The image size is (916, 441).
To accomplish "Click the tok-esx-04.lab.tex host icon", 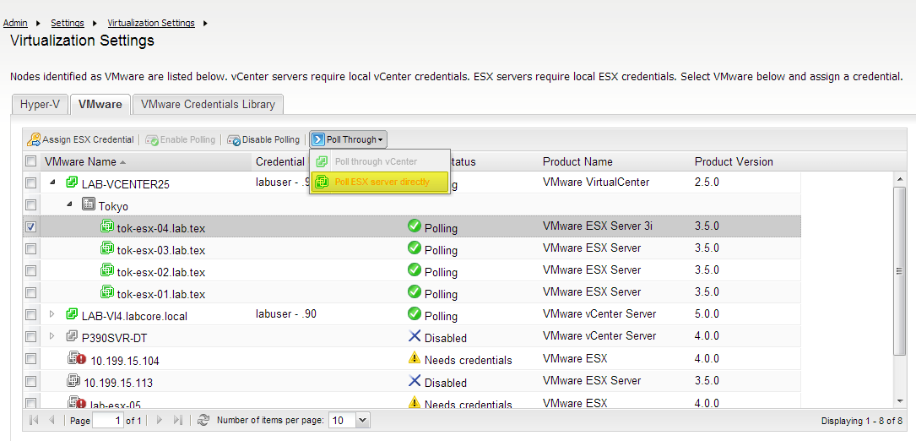I will click(x=107, y=226).
